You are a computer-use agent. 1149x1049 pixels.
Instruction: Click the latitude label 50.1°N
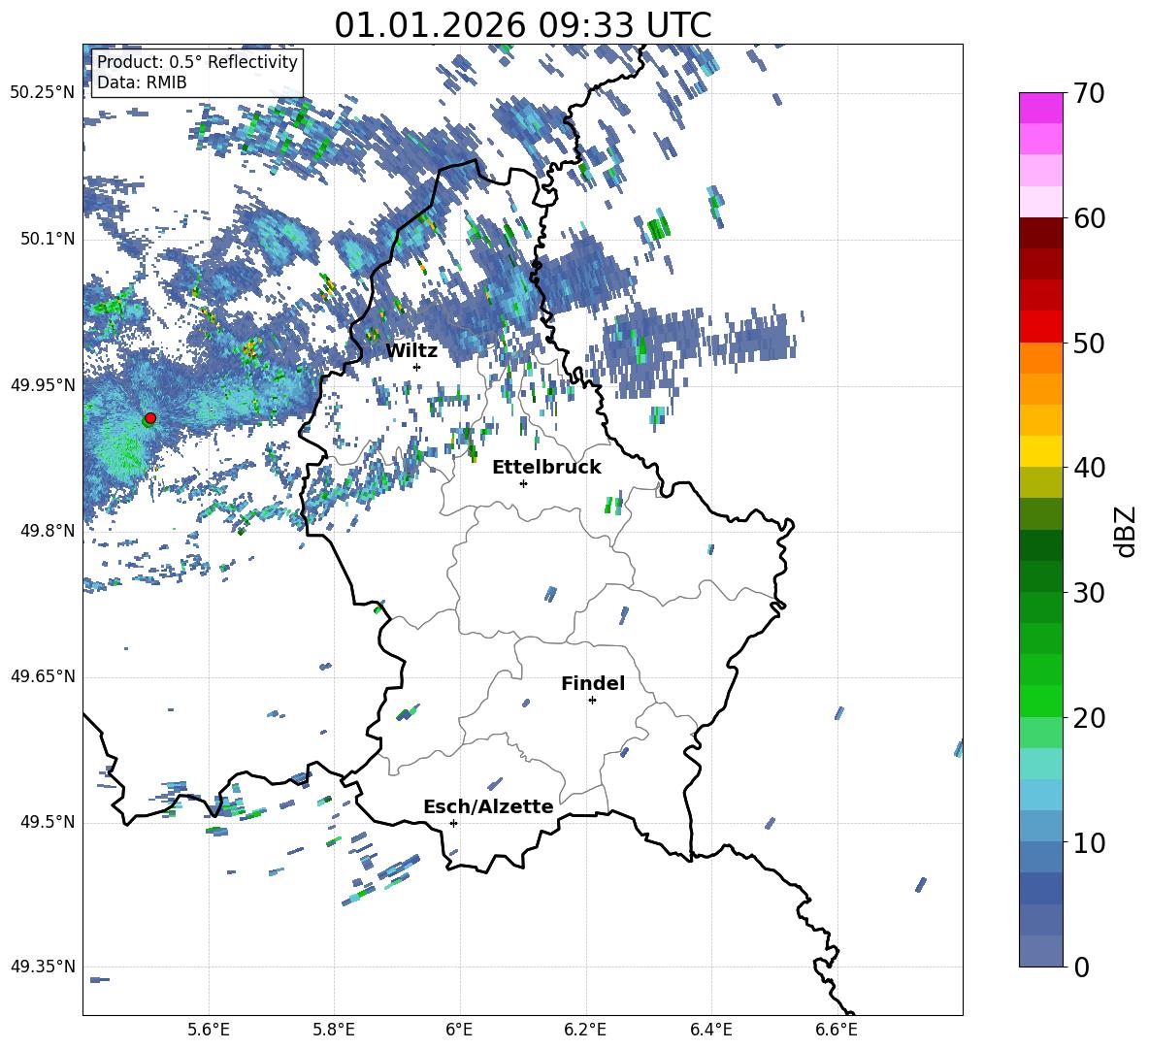[48, 239]
